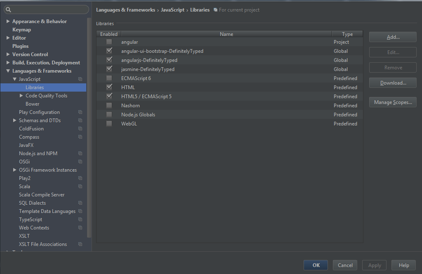The width and height of the screenshot is (422, 274).
Task: Disable jasmine-DefinitelyTyped library checkbox
Action: [109, 69]
